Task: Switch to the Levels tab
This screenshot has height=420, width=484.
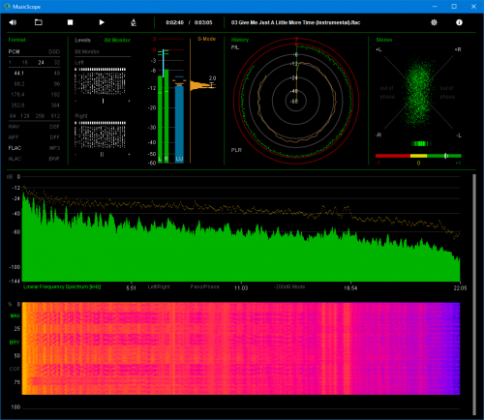Action: click(82, 40)
